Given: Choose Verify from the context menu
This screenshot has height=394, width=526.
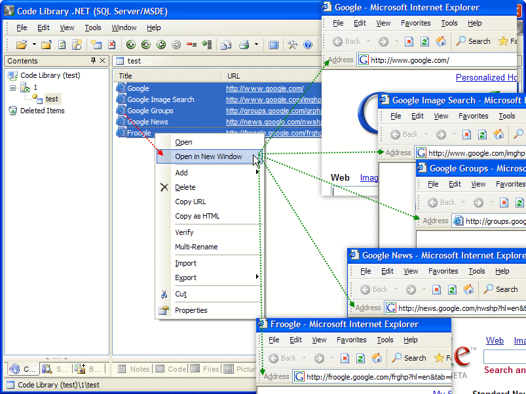Looking at the screenshot, I should (x=184, y=232).
